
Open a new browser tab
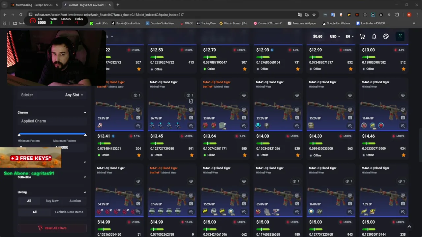pyautogui.click(x=118, y=5)
